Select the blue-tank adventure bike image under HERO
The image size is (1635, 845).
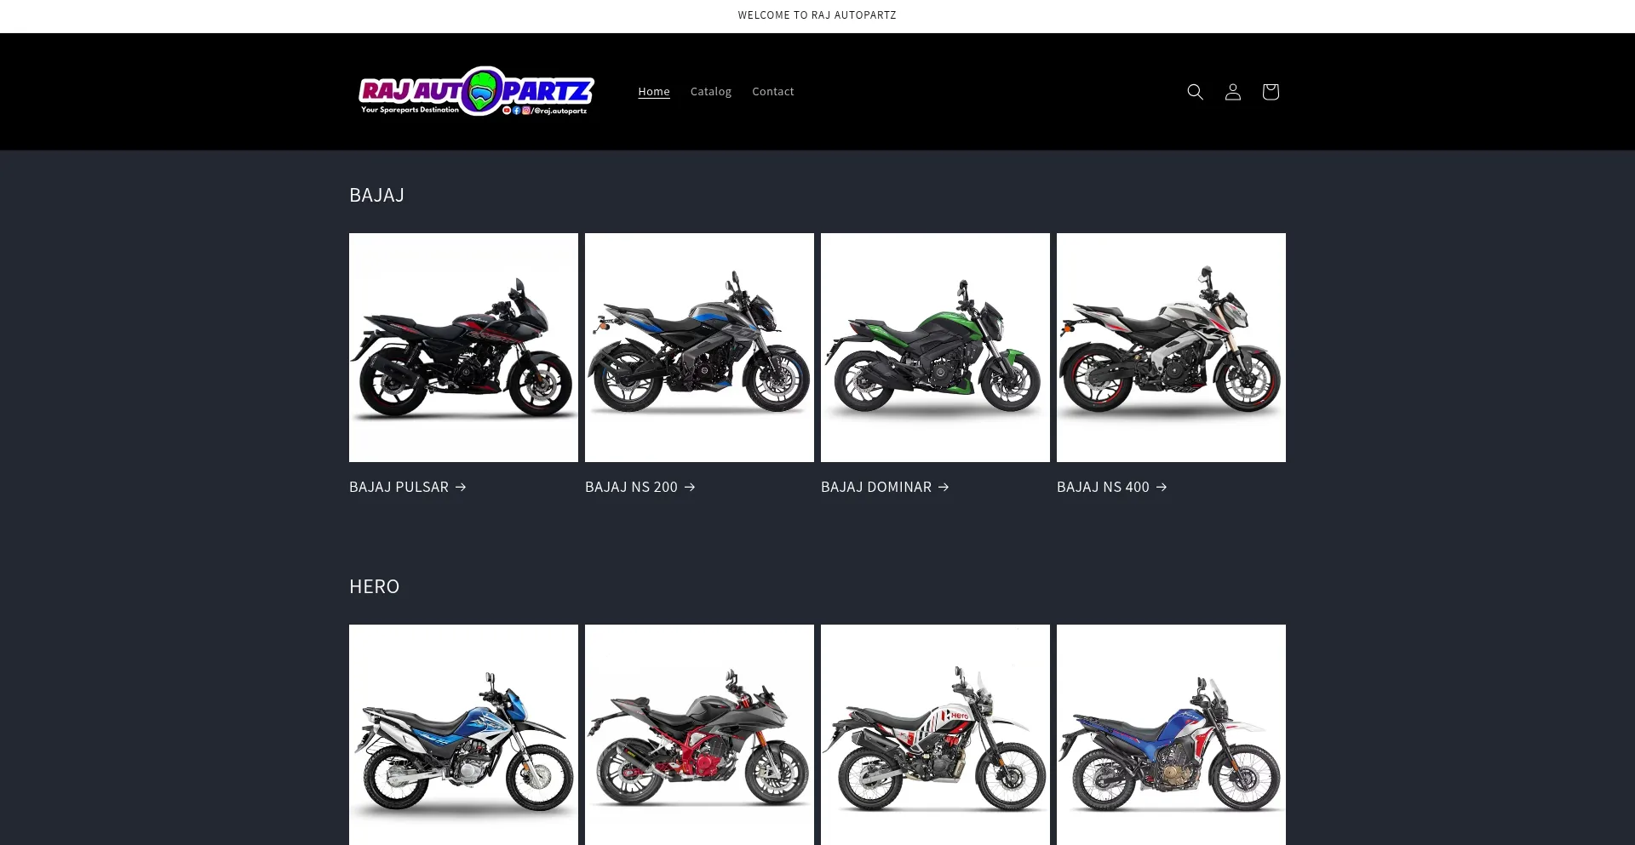pyautogui.click(x=1171, y=735)
